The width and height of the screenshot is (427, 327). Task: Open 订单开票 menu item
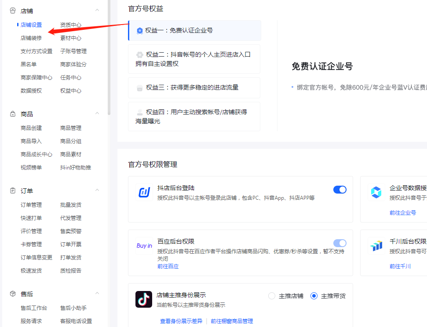71,244
